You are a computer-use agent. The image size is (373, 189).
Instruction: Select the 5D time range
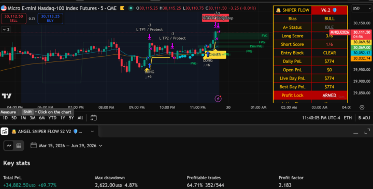tap(14, 118)
